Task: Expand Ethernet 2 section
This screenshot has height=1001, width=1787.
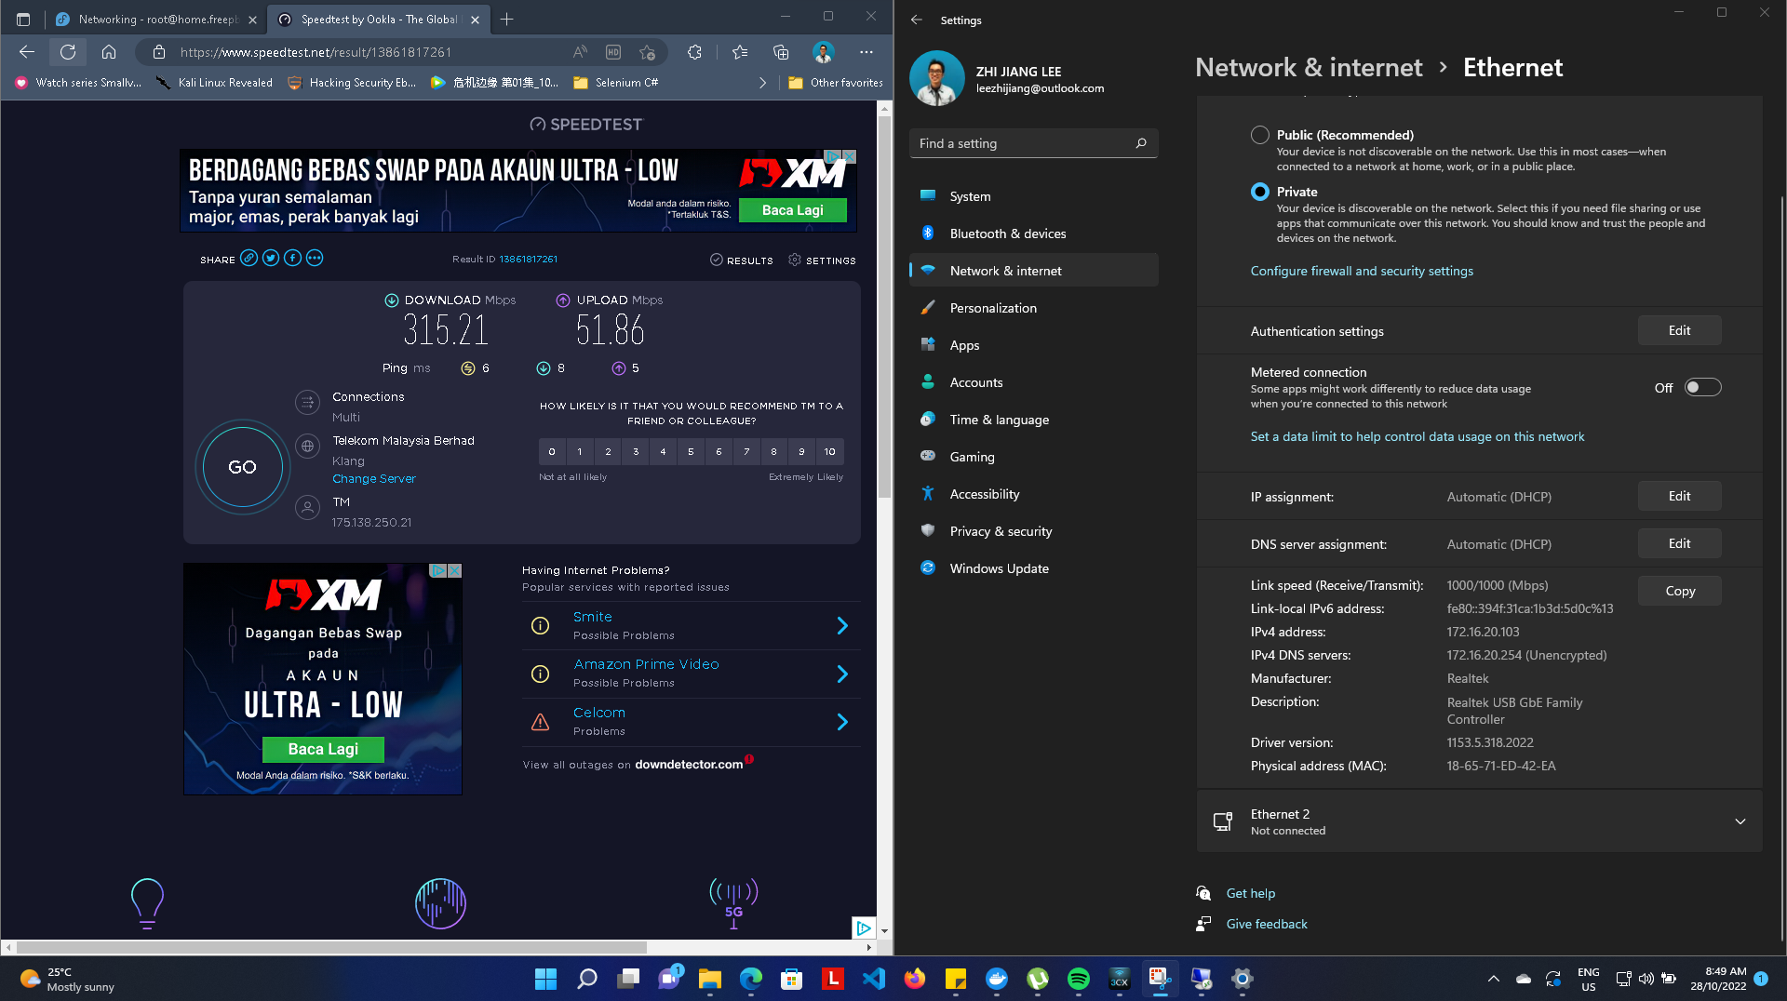Action: click(1740, 821)
